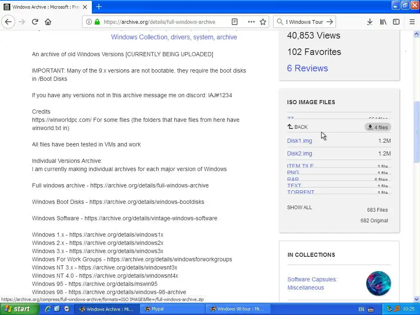
Task: Click the green secure padlock icon
Action: [97, 22]
